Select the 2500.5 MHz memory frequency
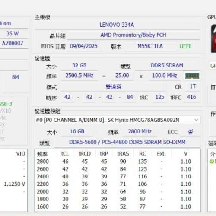 (79, 76)
